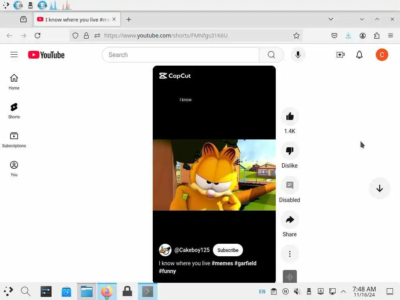The image size is (400, 300).
Task: Bookmark this page with star icon
Action: [296, 36]
